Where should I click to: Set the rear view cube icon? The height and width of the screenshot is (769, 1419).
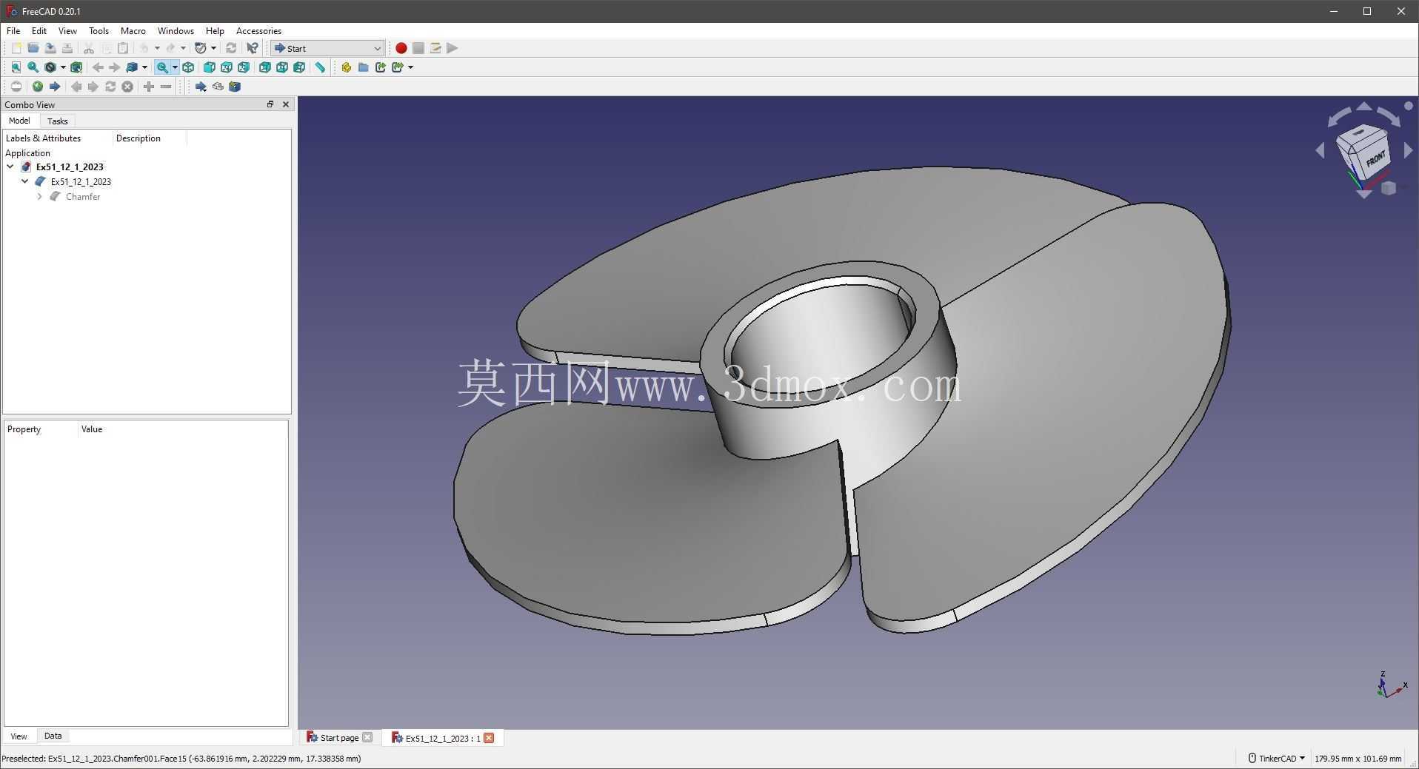(265, 67)
